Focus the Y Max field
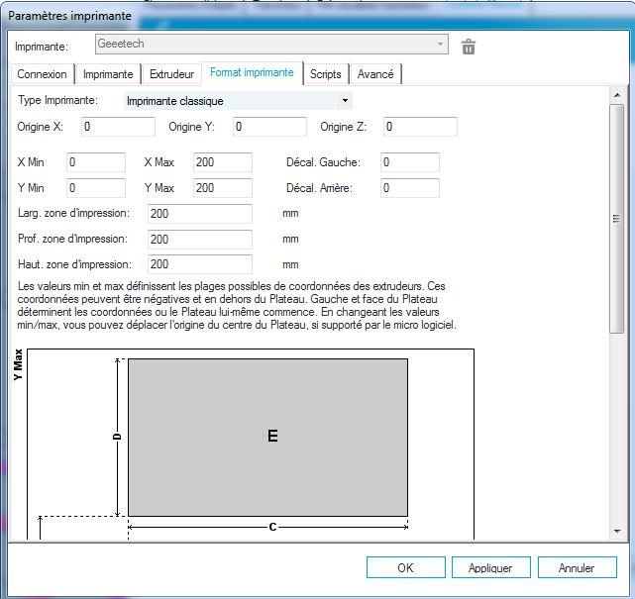The height and width of the screenshot is (599, 635). point(223,188)
